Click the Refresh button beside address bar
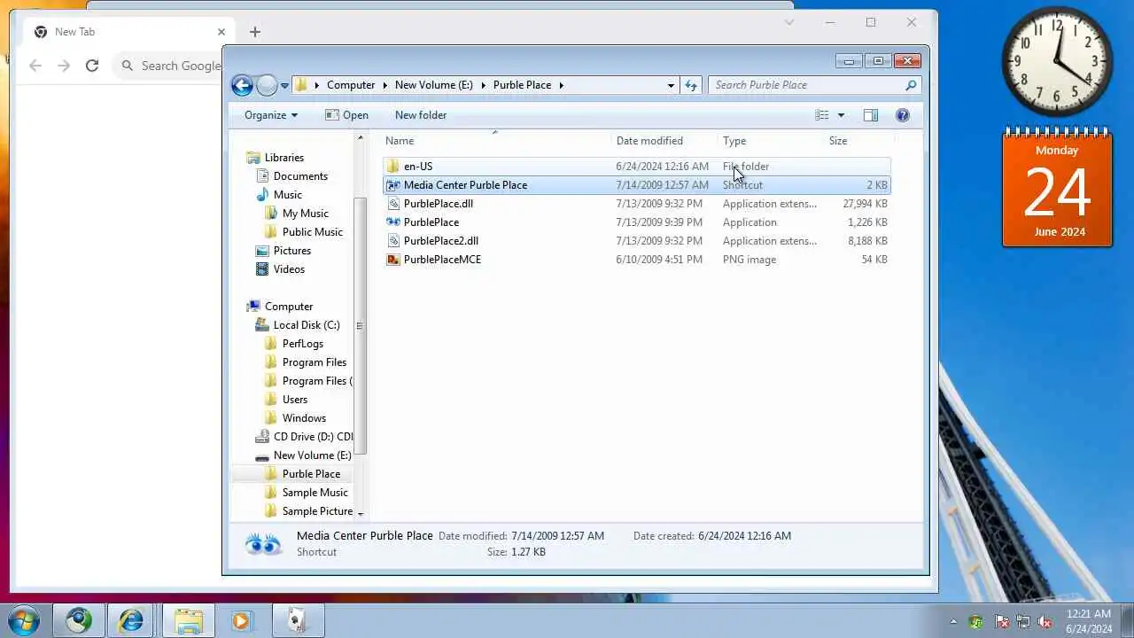The height and width of the screenshot is (638, 1134). coord(691,85)
